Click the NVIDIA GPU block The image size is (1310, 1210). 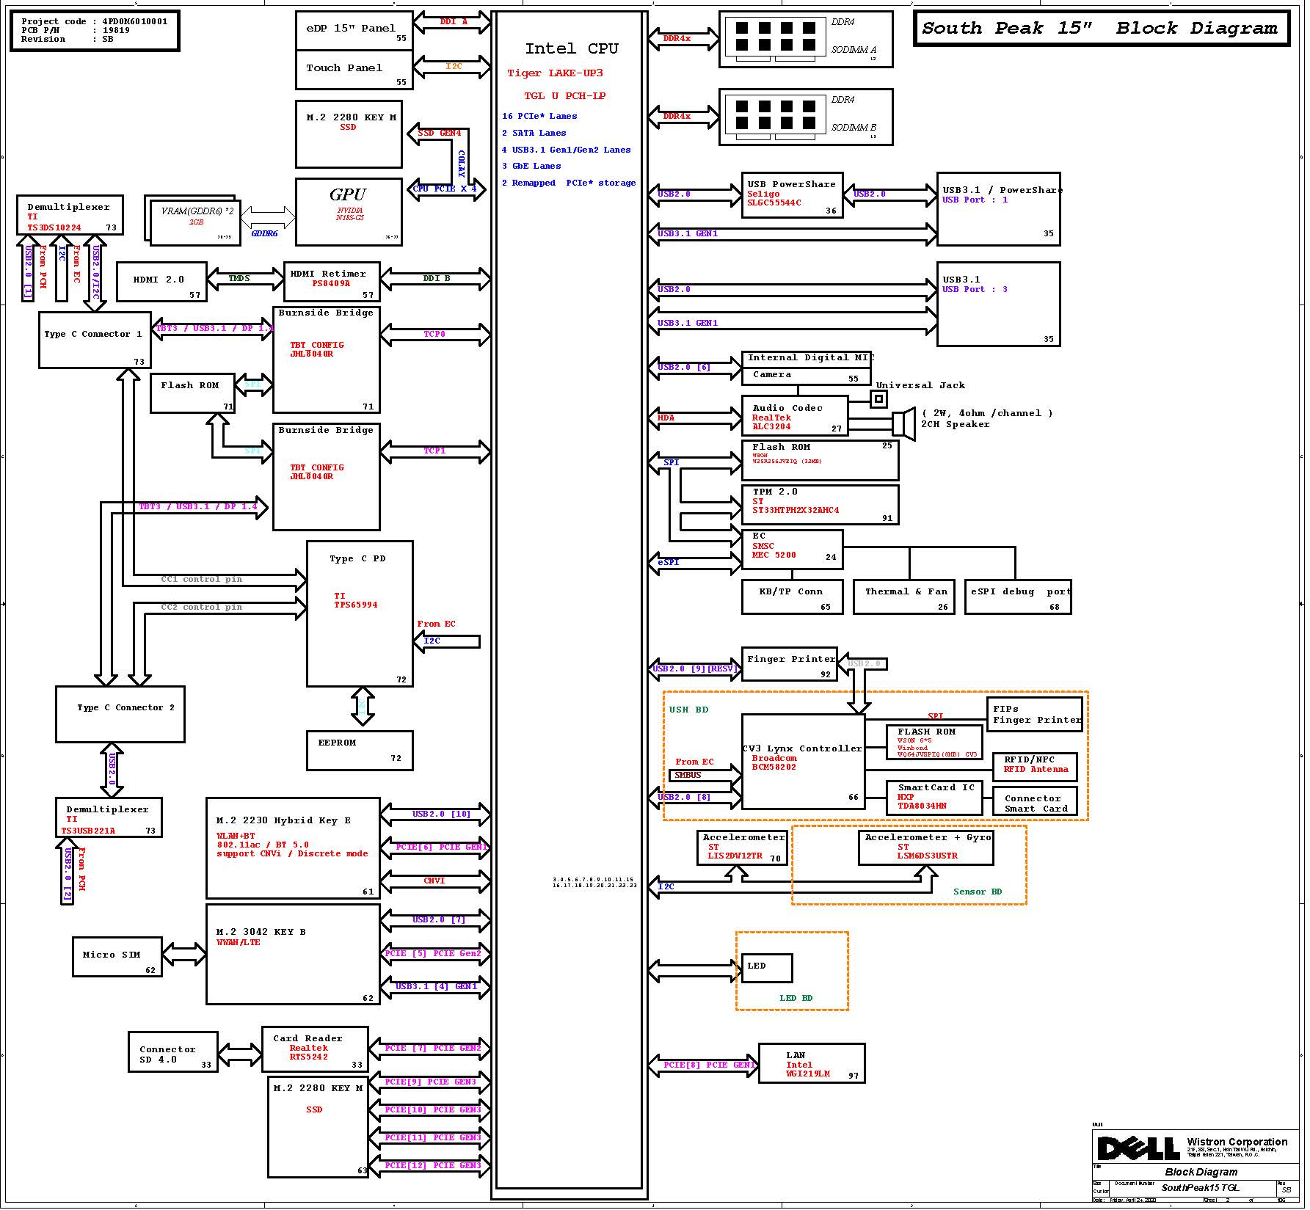point(349,211)
